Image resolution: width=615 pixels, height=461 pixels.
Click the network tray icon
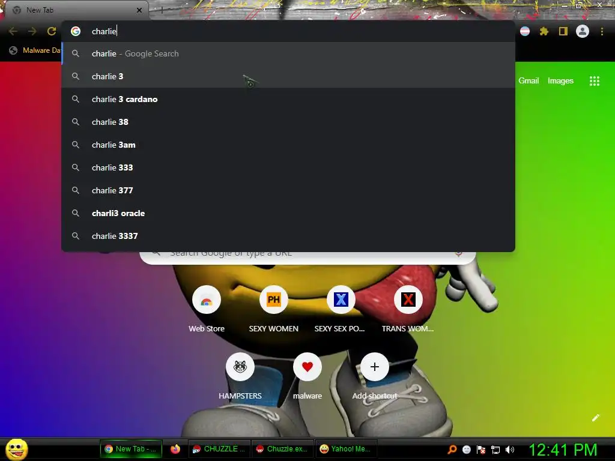click(x=495, y=449)
